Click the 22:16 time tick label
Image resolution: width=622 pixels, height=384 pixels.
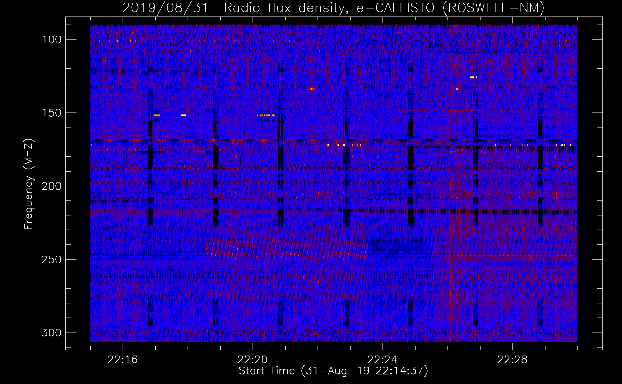[x=123, y=360]
